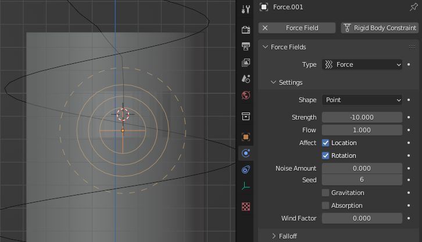The height and width of the screenshot is (242, 422).
Task: Animate Gravitation property via its dot
Action: pyautogui.click(x=409, y=193)
